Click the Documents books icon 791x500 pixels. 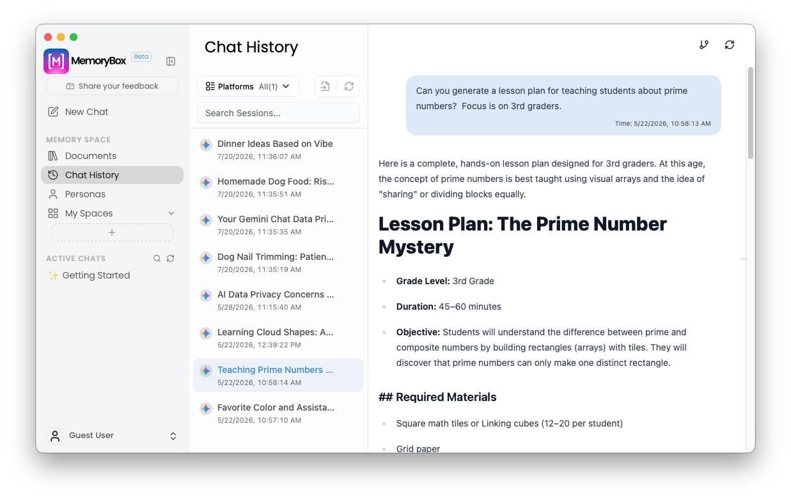pyautogui.click(x=53, y=156)
